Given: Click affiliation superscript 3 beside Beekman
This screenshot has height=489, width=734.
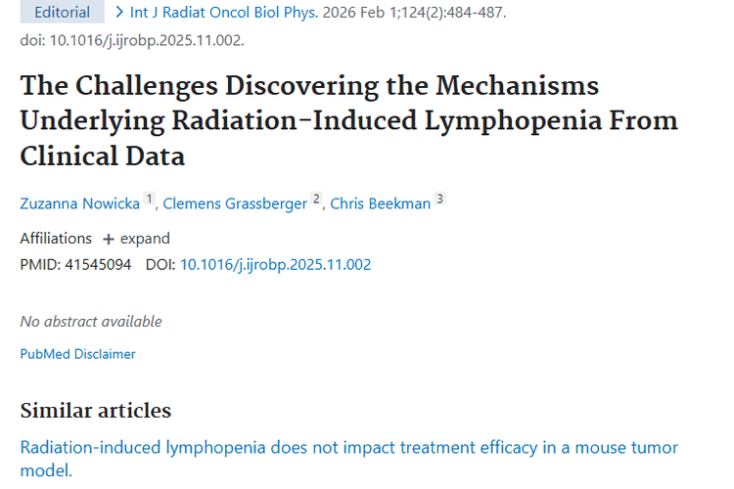Looking at the screenshot, I should 439,200.
